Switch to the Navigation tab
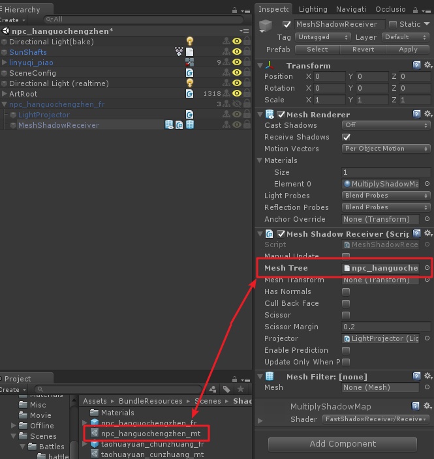This screenshot has height=459, width=434. pyautogui.click(x=350, y=9)
